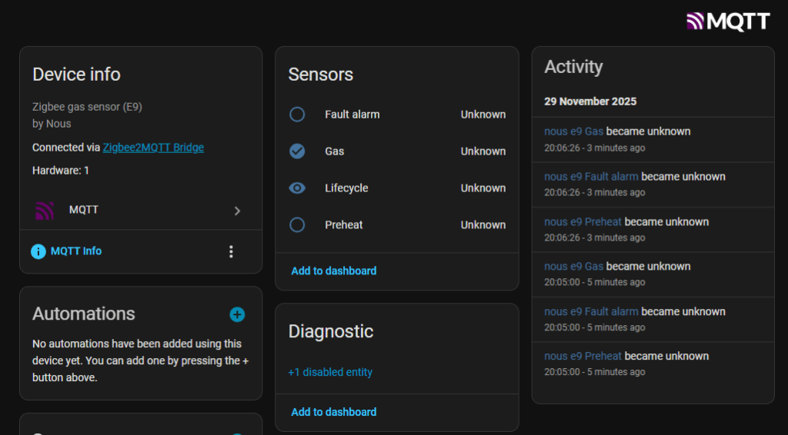Add Diagnostic card to dashboard
Image resolution: width=788 pixels, height=435 pixels.
tap(334, 412)
